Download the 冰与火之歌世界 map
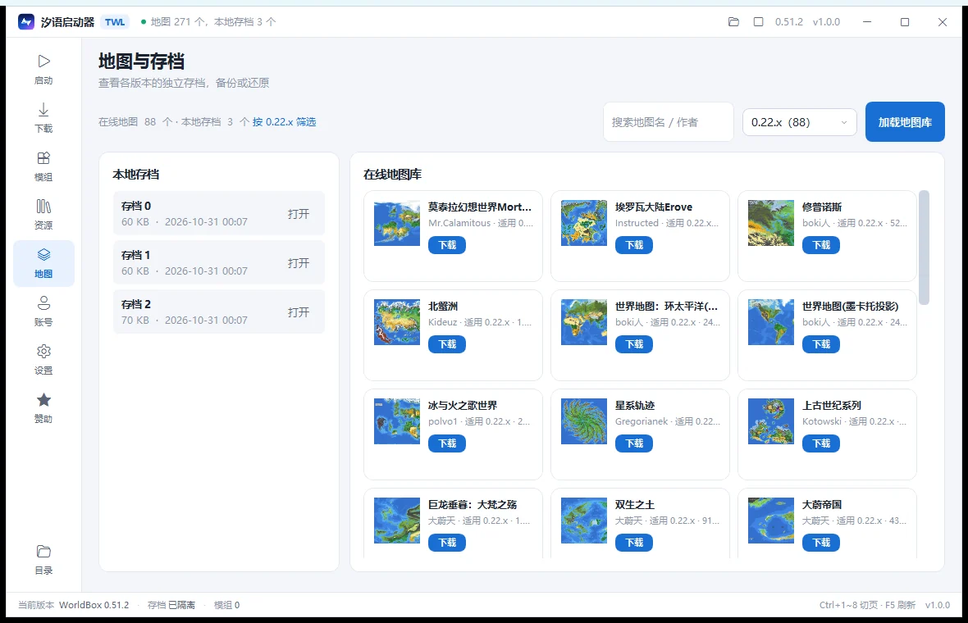Screen dimensions: 968x623 [447, 443]
